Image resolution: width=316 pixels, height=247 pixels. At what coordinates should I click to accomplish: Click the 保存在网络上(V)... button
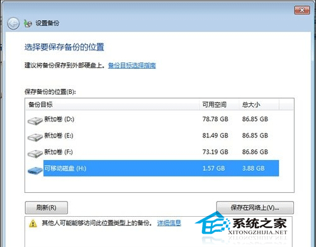pos(255,207)
